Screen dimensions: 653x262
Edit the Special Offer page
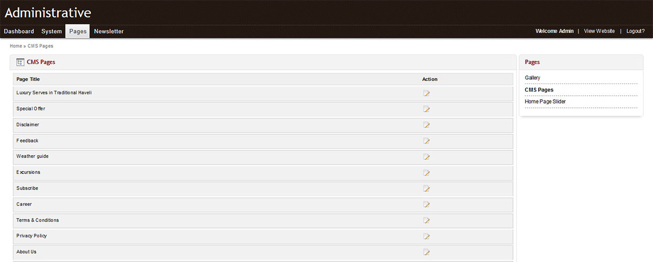pyautogui.click(x=427, y=109)
